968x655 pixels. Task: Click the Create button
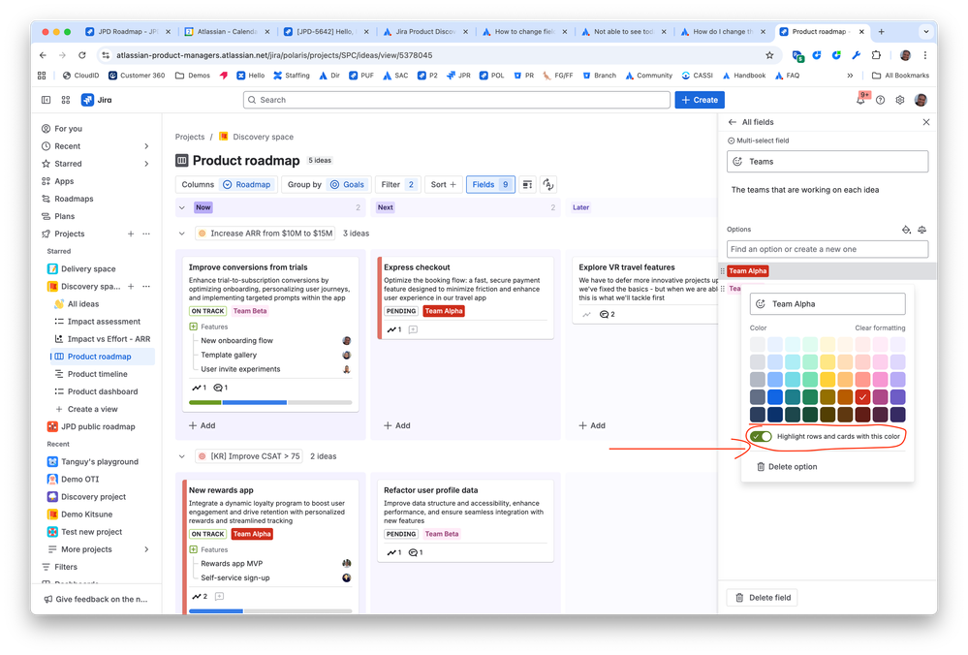point(700,100)
